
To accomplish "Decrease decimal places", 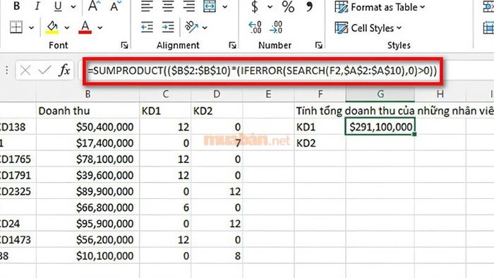I will (x=276, y=28).
